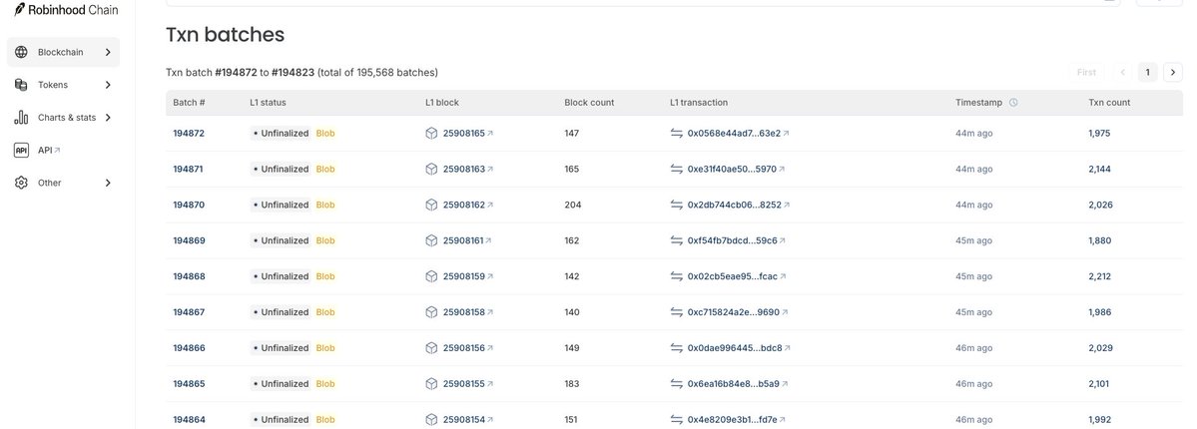Click the transfer arrows icon for 0x6ea16b84e8...b5a9

[x=676, y=384]
